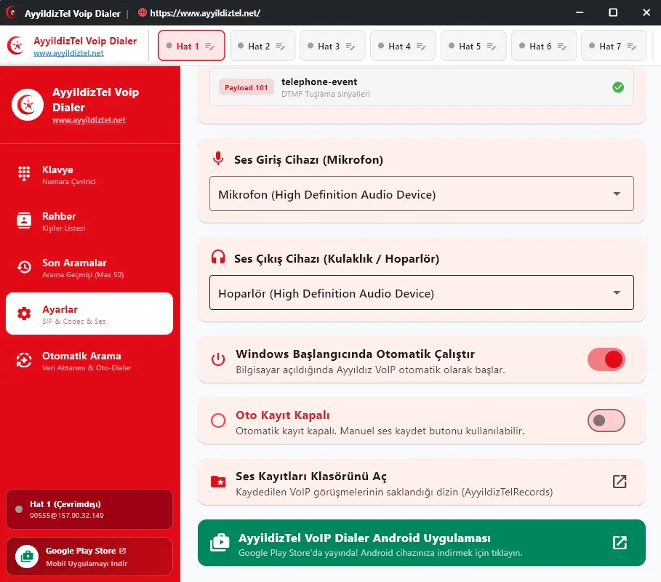Select the Hat 4 line tab
Screen dimensions: 661x582
point(403,46)
